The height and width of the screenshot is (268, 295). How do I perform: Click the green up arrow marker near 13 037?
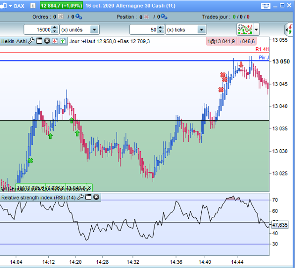click(72, 120)
